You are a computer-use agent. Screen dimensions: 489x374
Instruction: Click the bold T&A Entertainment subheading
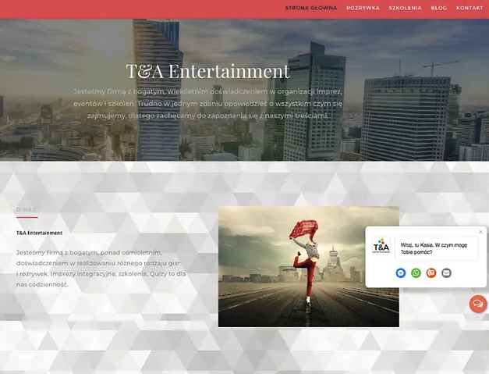pos(39,233)
